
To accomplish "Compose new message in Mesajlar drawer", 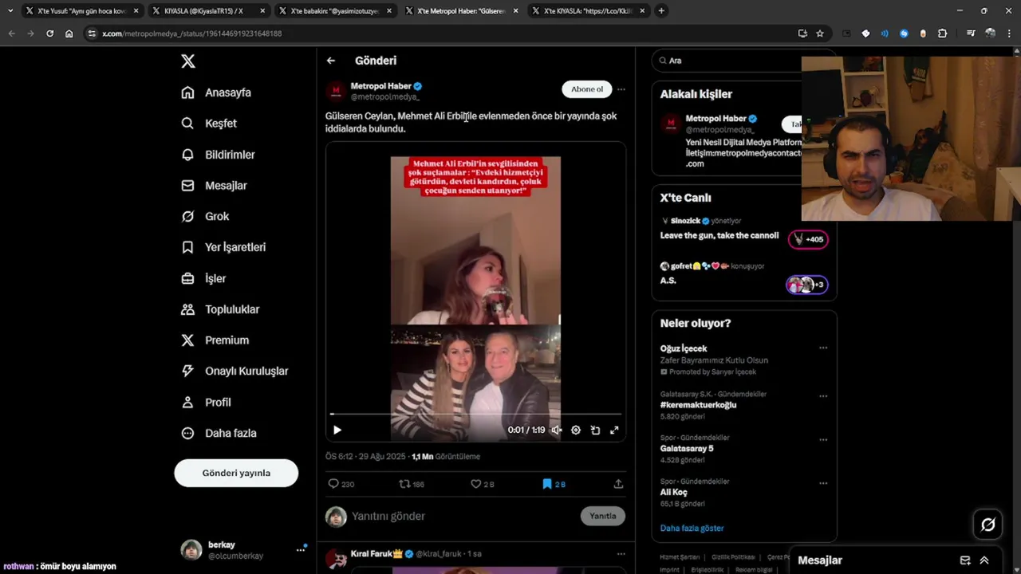I will coord(965,560).
